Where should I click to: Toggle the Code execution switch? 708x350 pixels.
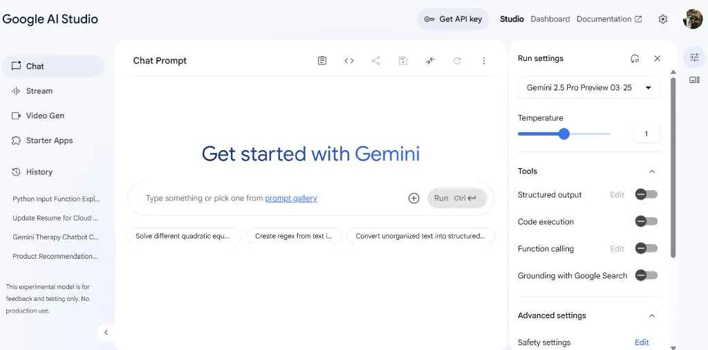[646, 221]
